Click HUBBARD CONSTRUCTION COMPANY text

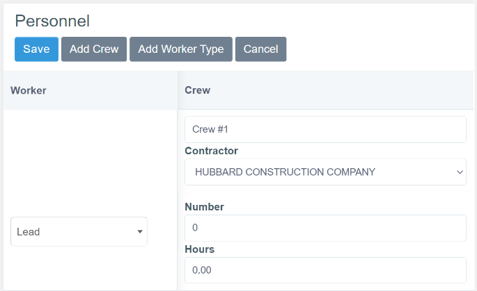tap(285, 172)
